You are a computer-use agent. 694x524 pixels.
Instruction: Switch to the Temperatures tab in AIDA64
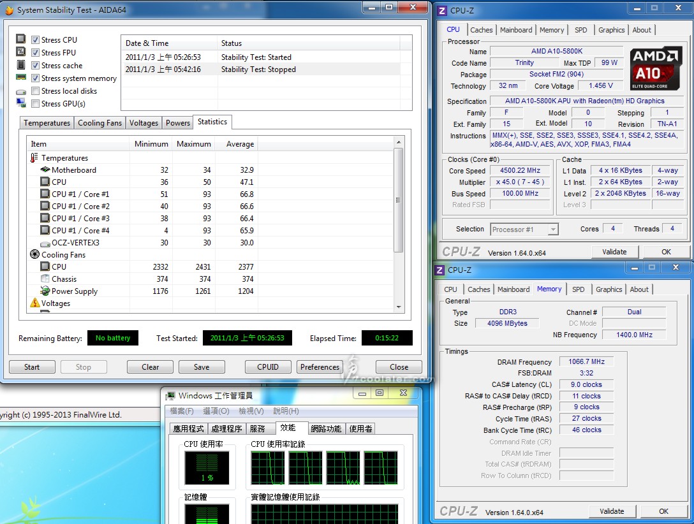[x=47, y=123]
